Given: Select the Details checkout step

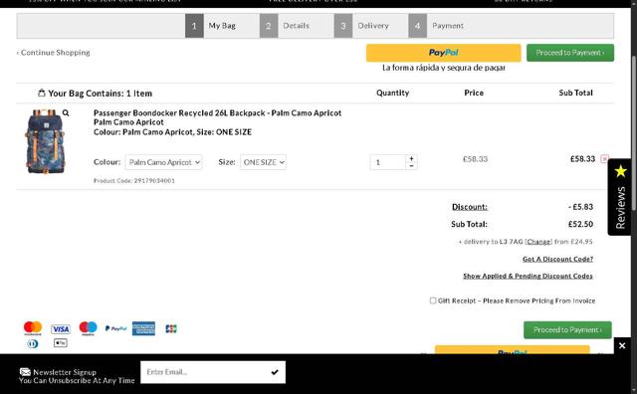Looking at the screenshot, I should pyautogui.click(x=297, y=26).
